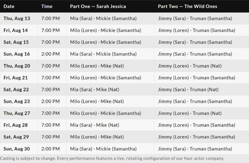Viewport: 249px width, 163px height.
Task: Click the Time column header
Action: pyautogui.click(x=47, y=6)
